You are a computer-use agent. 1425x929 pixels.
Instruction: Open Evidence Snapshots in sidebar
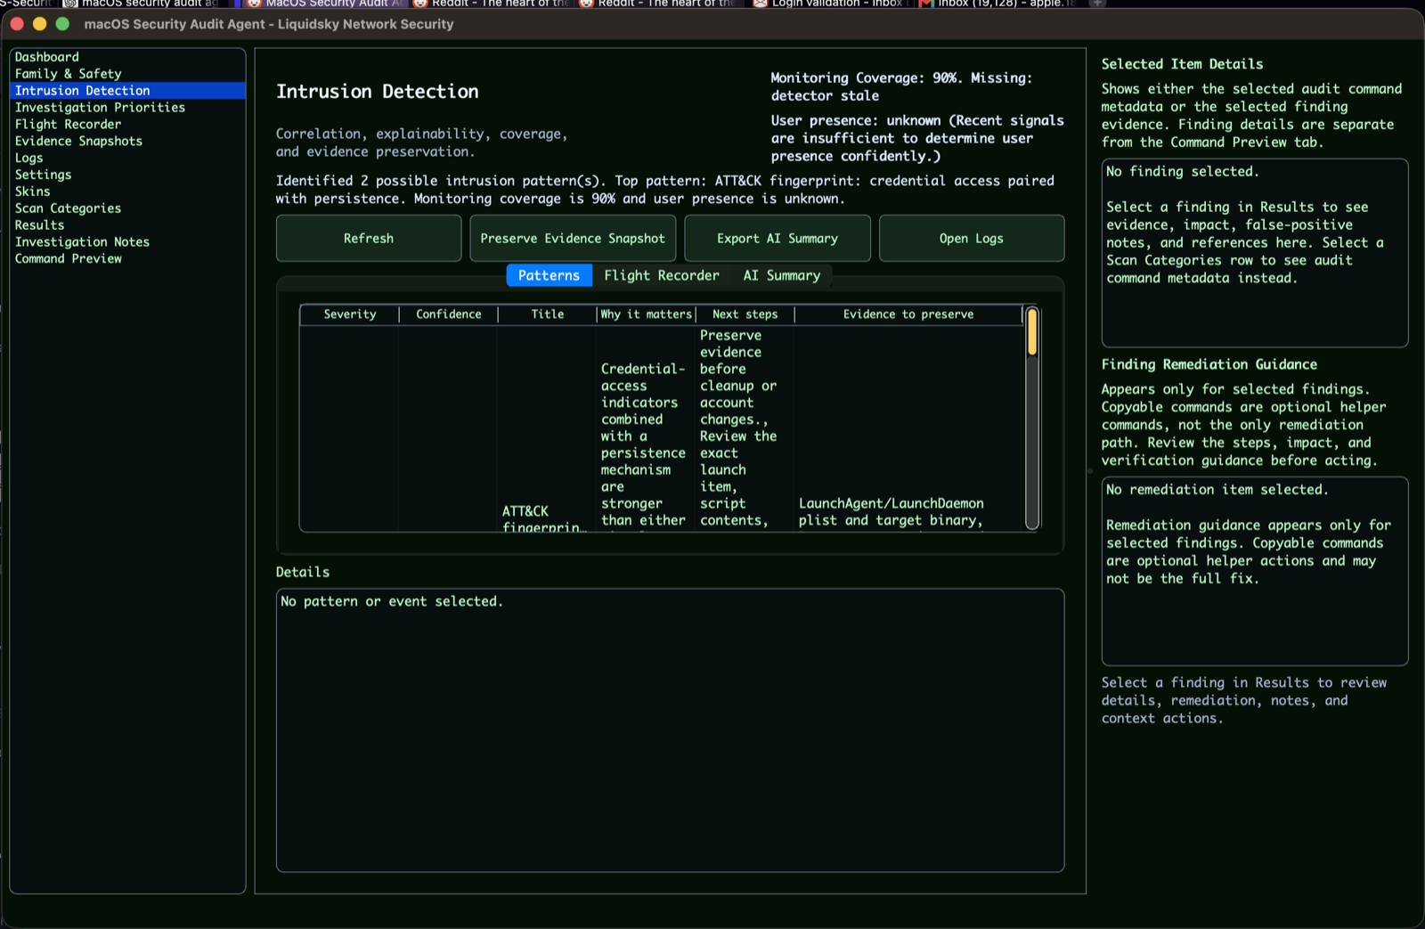(x=127, y=142)
